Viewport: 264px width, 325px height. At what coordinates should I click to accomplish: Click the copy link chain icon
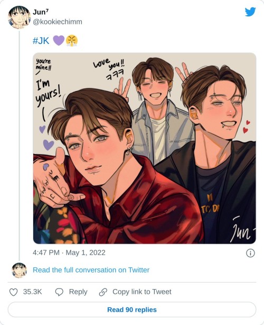coord(103,292)
